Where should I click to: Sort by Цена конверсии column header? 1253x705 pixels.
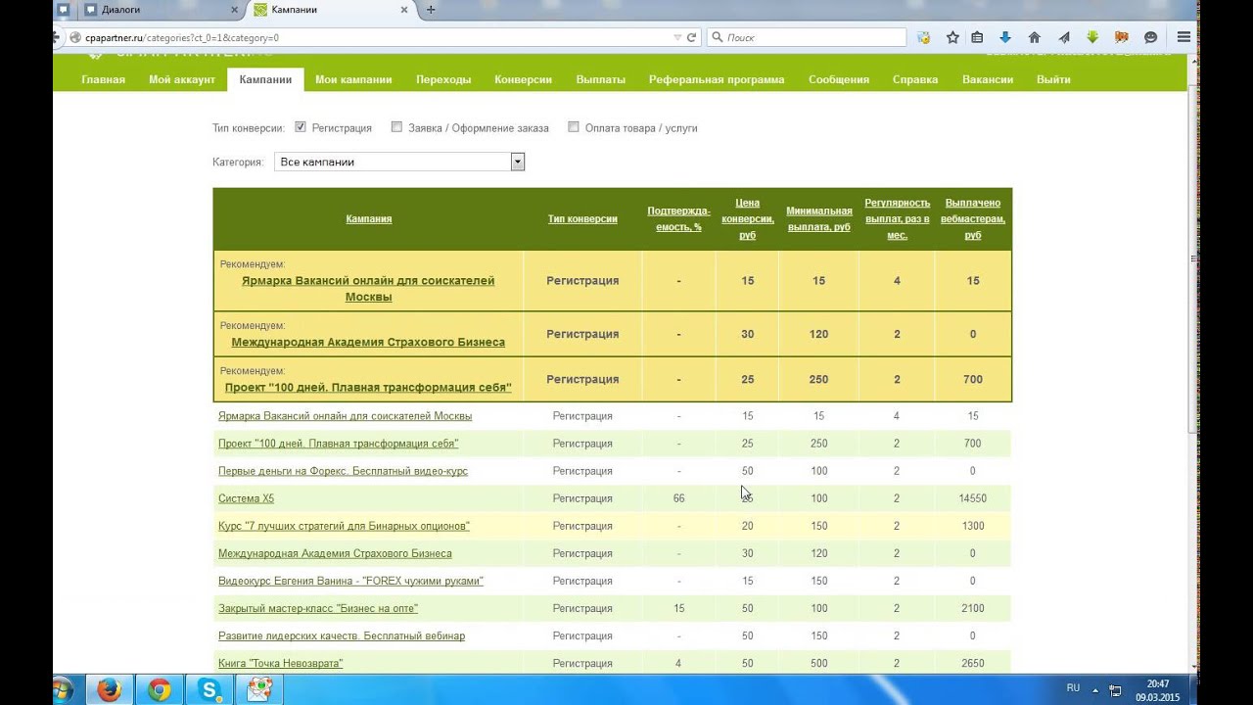coord(748,219)
